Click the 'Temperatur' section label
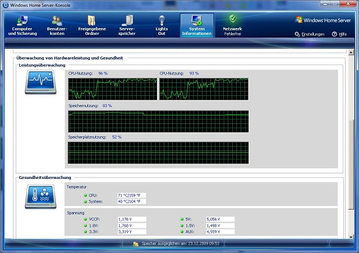Image resolution: width=359 pixels, height=253 pixels. (x=76, y=187)
